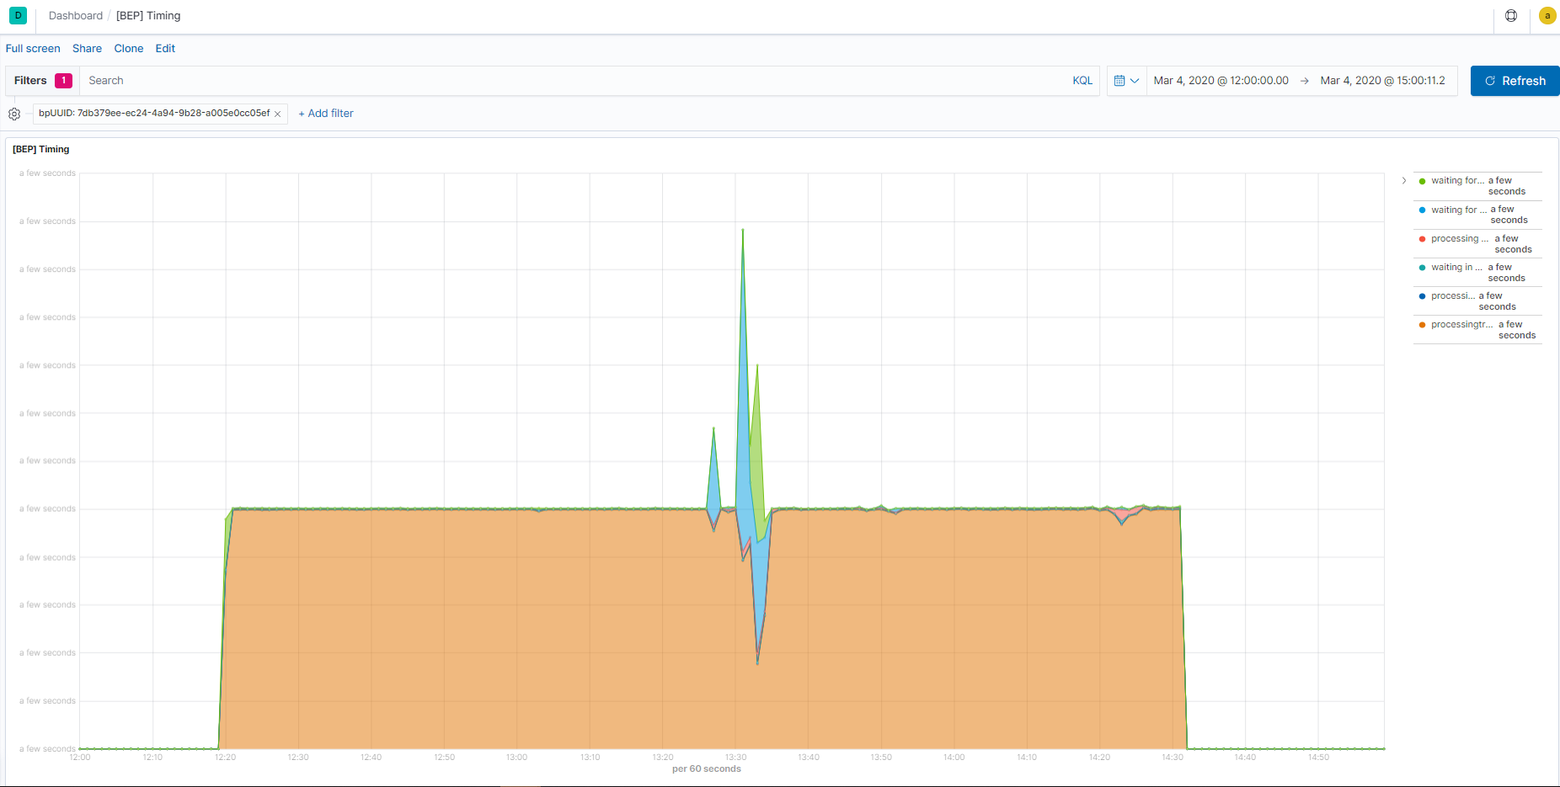Viewport: 1560px width, 787px height.
Task: Add a new filter
Action: tap(326, 114)
